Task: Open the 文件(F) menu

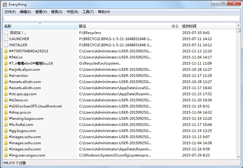Action: (x=10, y=12)
